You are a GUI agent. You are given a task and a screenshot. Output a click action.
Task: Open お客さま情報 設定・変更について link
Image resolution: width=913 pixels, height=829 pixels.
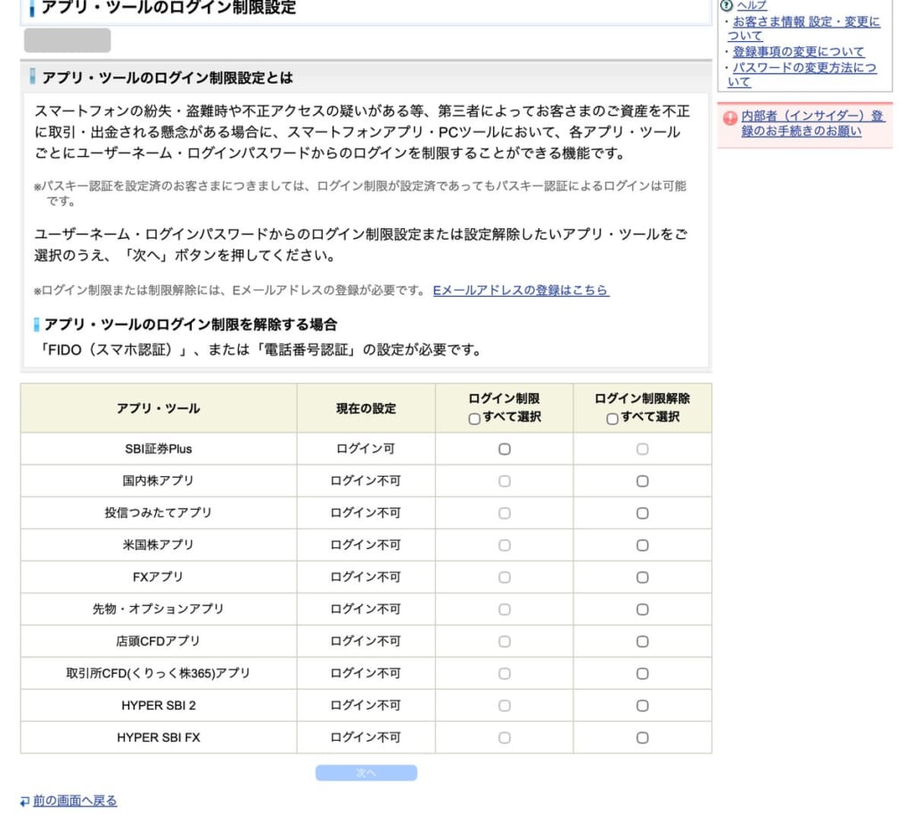pos(804,29)
